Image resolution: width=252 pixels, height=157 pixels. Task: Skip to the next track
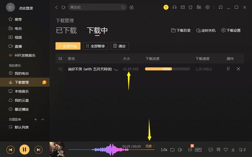point(39,150)
